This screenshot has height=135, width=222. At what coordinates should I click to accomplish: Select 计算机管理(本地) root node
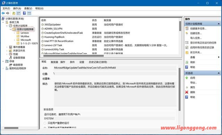15,19
